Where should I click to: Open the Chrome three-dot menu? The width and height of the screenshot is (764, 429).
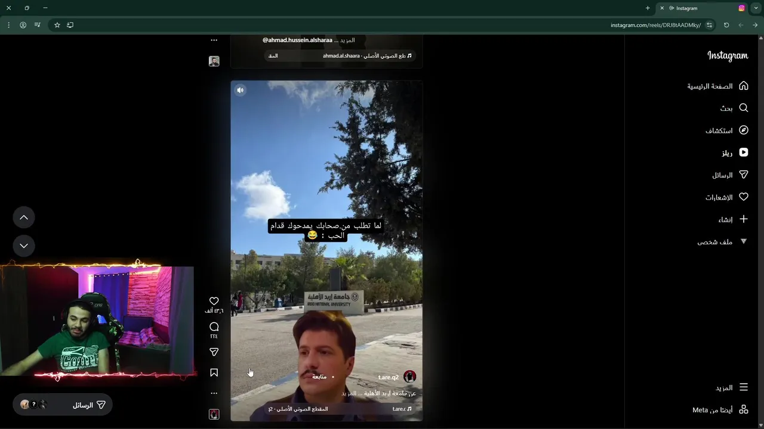tap(8, 25)
